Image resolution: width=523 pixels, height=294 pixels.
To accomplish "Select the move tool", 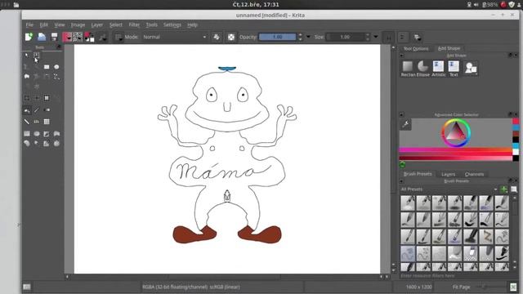I will (x=37, y=98).
